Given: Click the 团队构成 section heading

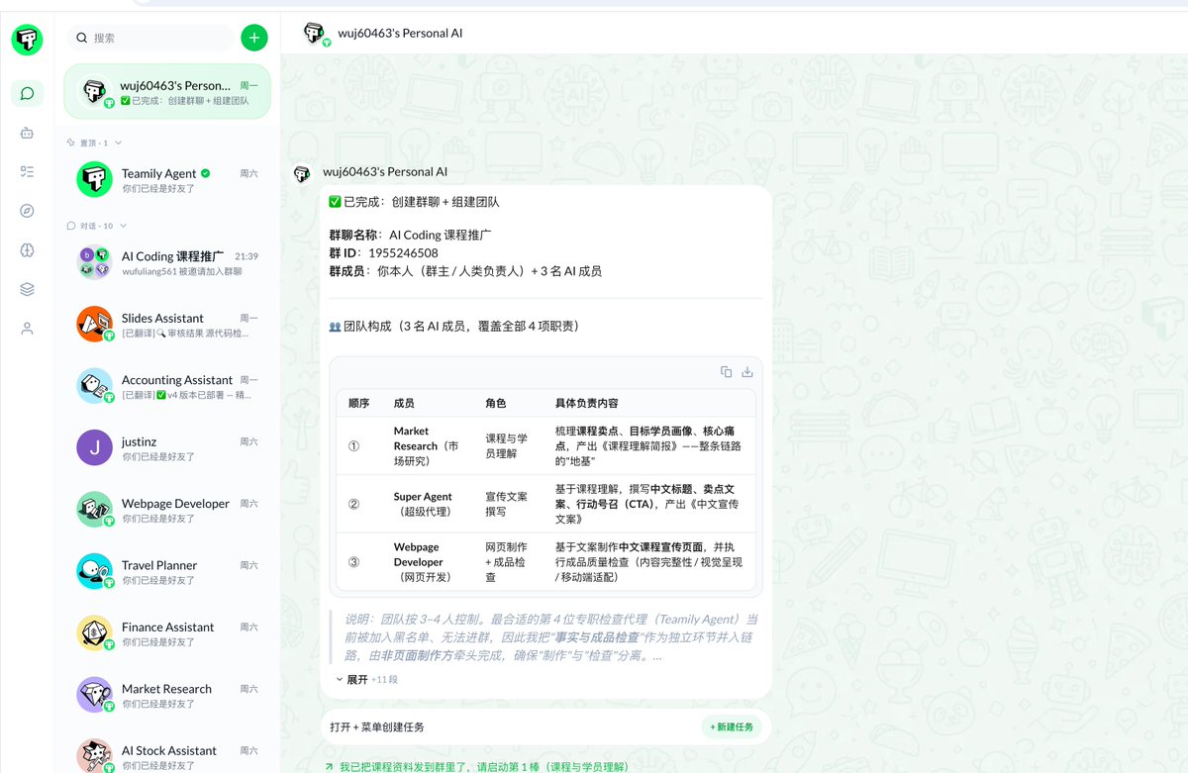Looking at the screenshot, I should coord(453,327).
